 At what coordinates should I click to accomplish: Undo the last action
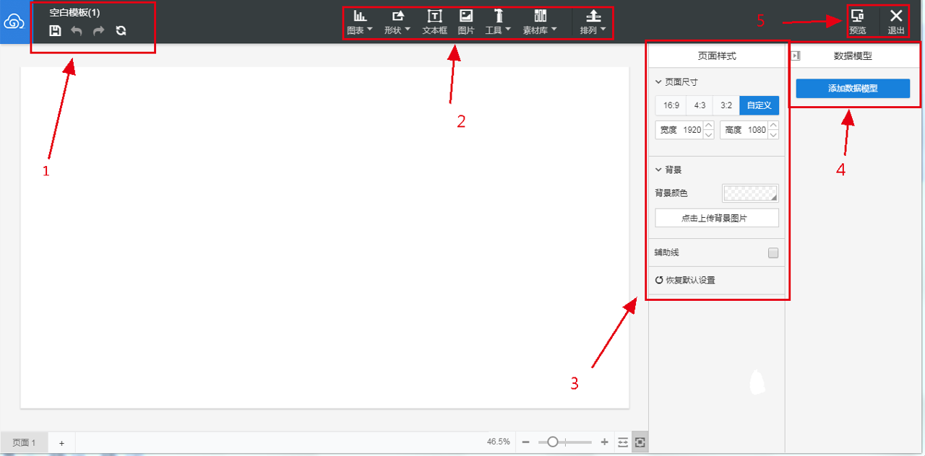pyautogui.click(x=77, y=30)
